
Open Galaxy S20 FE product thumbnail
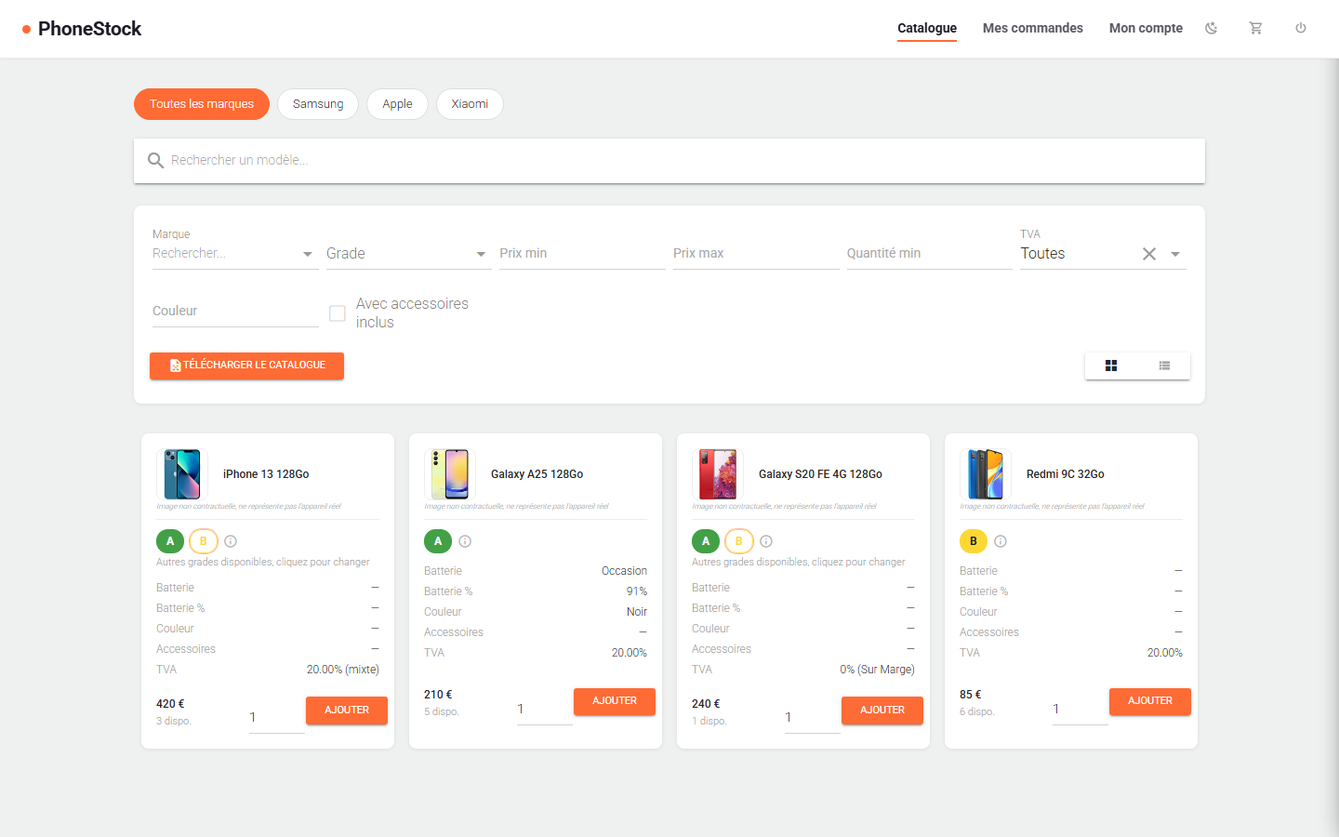718,474
